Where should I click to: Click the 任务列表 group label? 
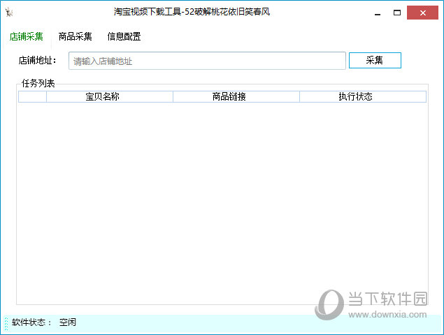[x=38, y=83]
